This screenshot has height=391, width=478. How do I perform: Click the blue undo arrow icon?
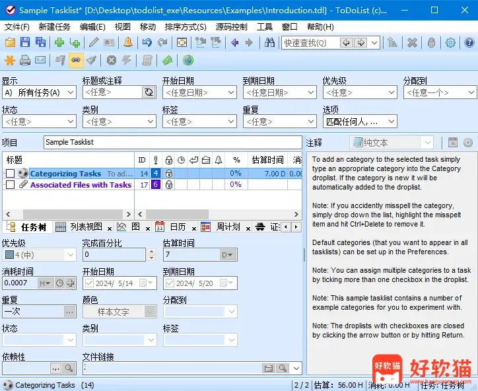pos(147,42)
